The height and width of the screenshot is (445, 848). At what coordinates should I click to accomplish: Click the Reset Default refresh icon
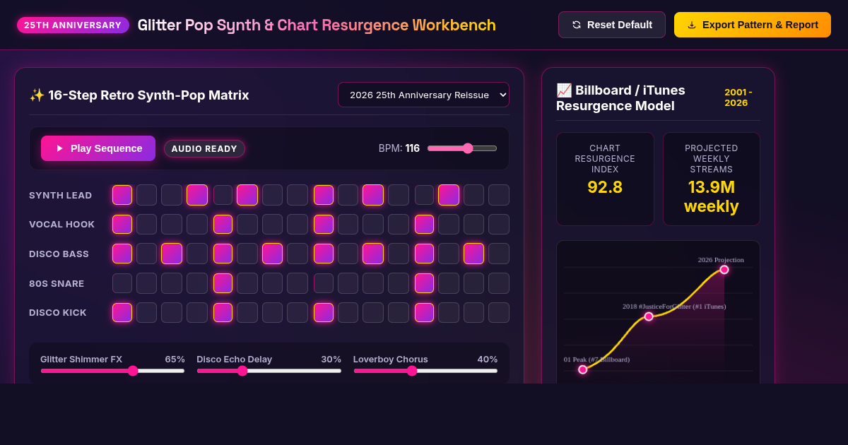tap(577, 25)
